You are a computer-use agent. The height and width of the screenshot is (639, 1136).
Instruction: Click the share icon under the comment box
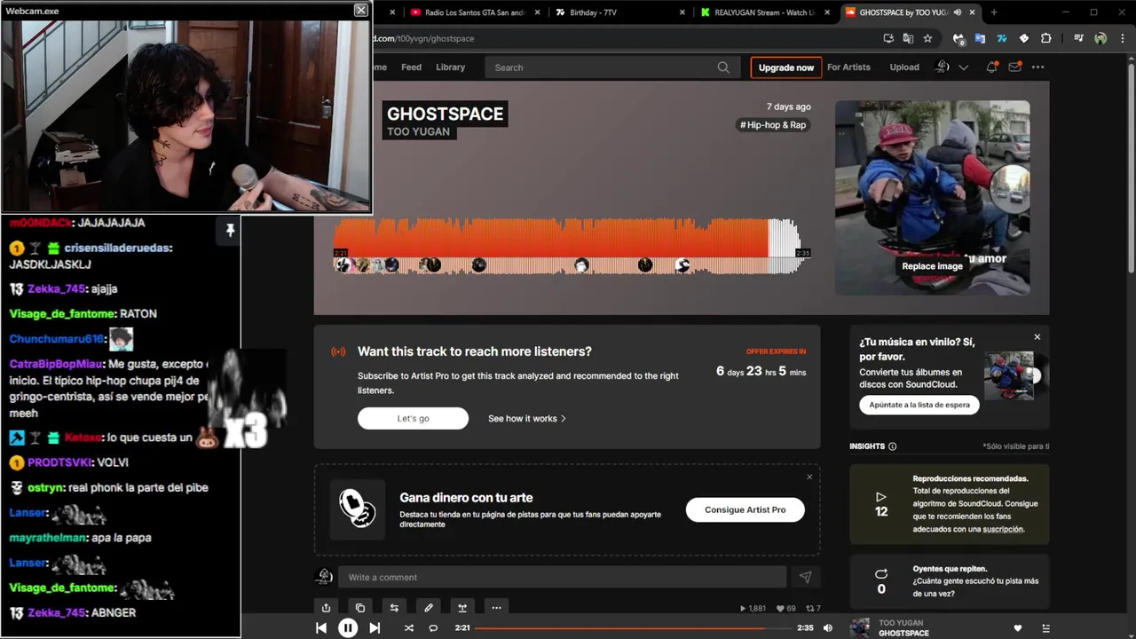(326, 608)
